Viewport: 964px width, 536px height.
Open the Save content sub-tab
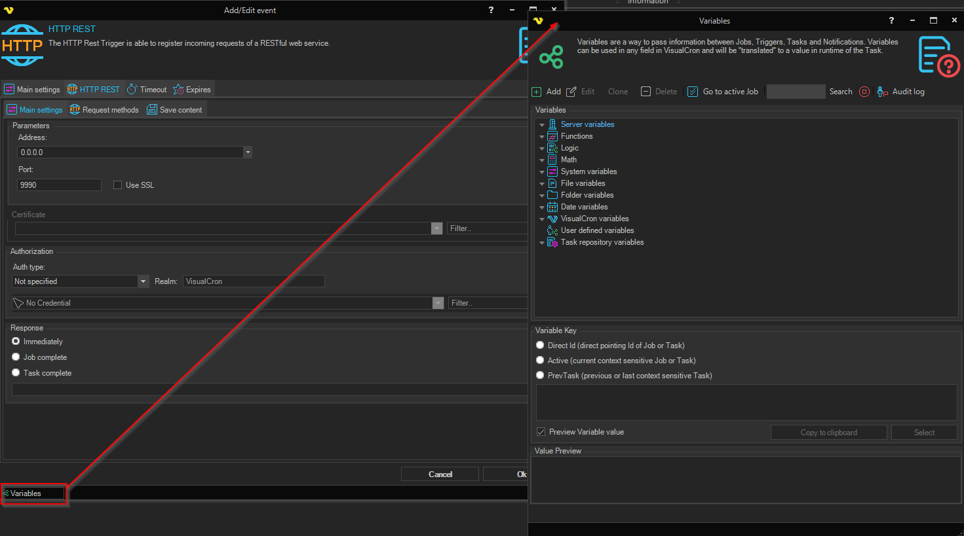(174, 110)
